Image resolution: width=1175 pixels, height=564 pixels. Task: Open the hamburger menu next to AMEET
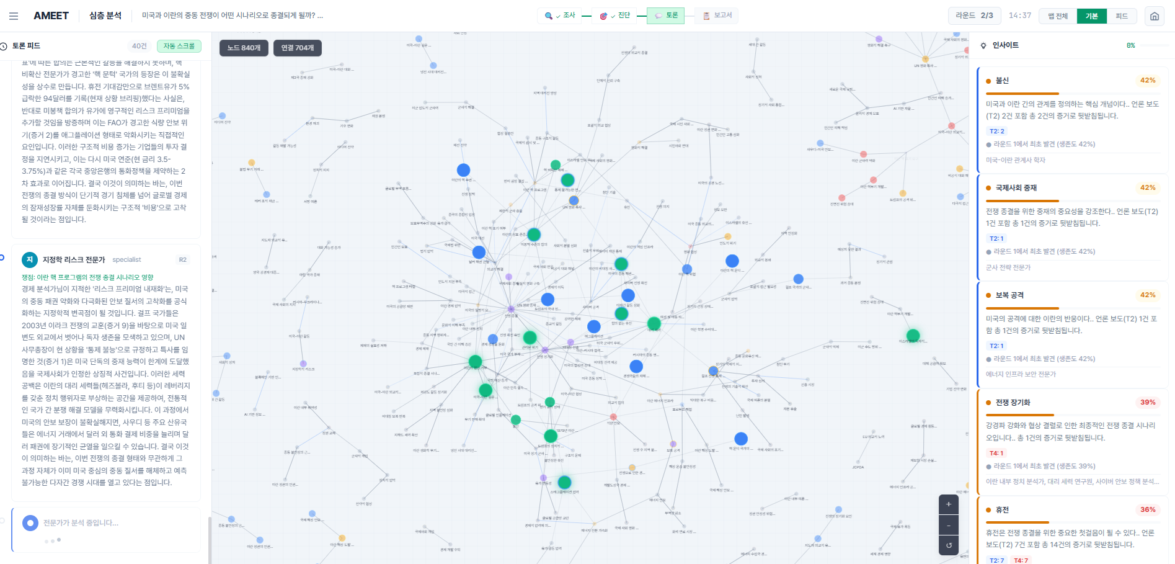pos(14,16)
